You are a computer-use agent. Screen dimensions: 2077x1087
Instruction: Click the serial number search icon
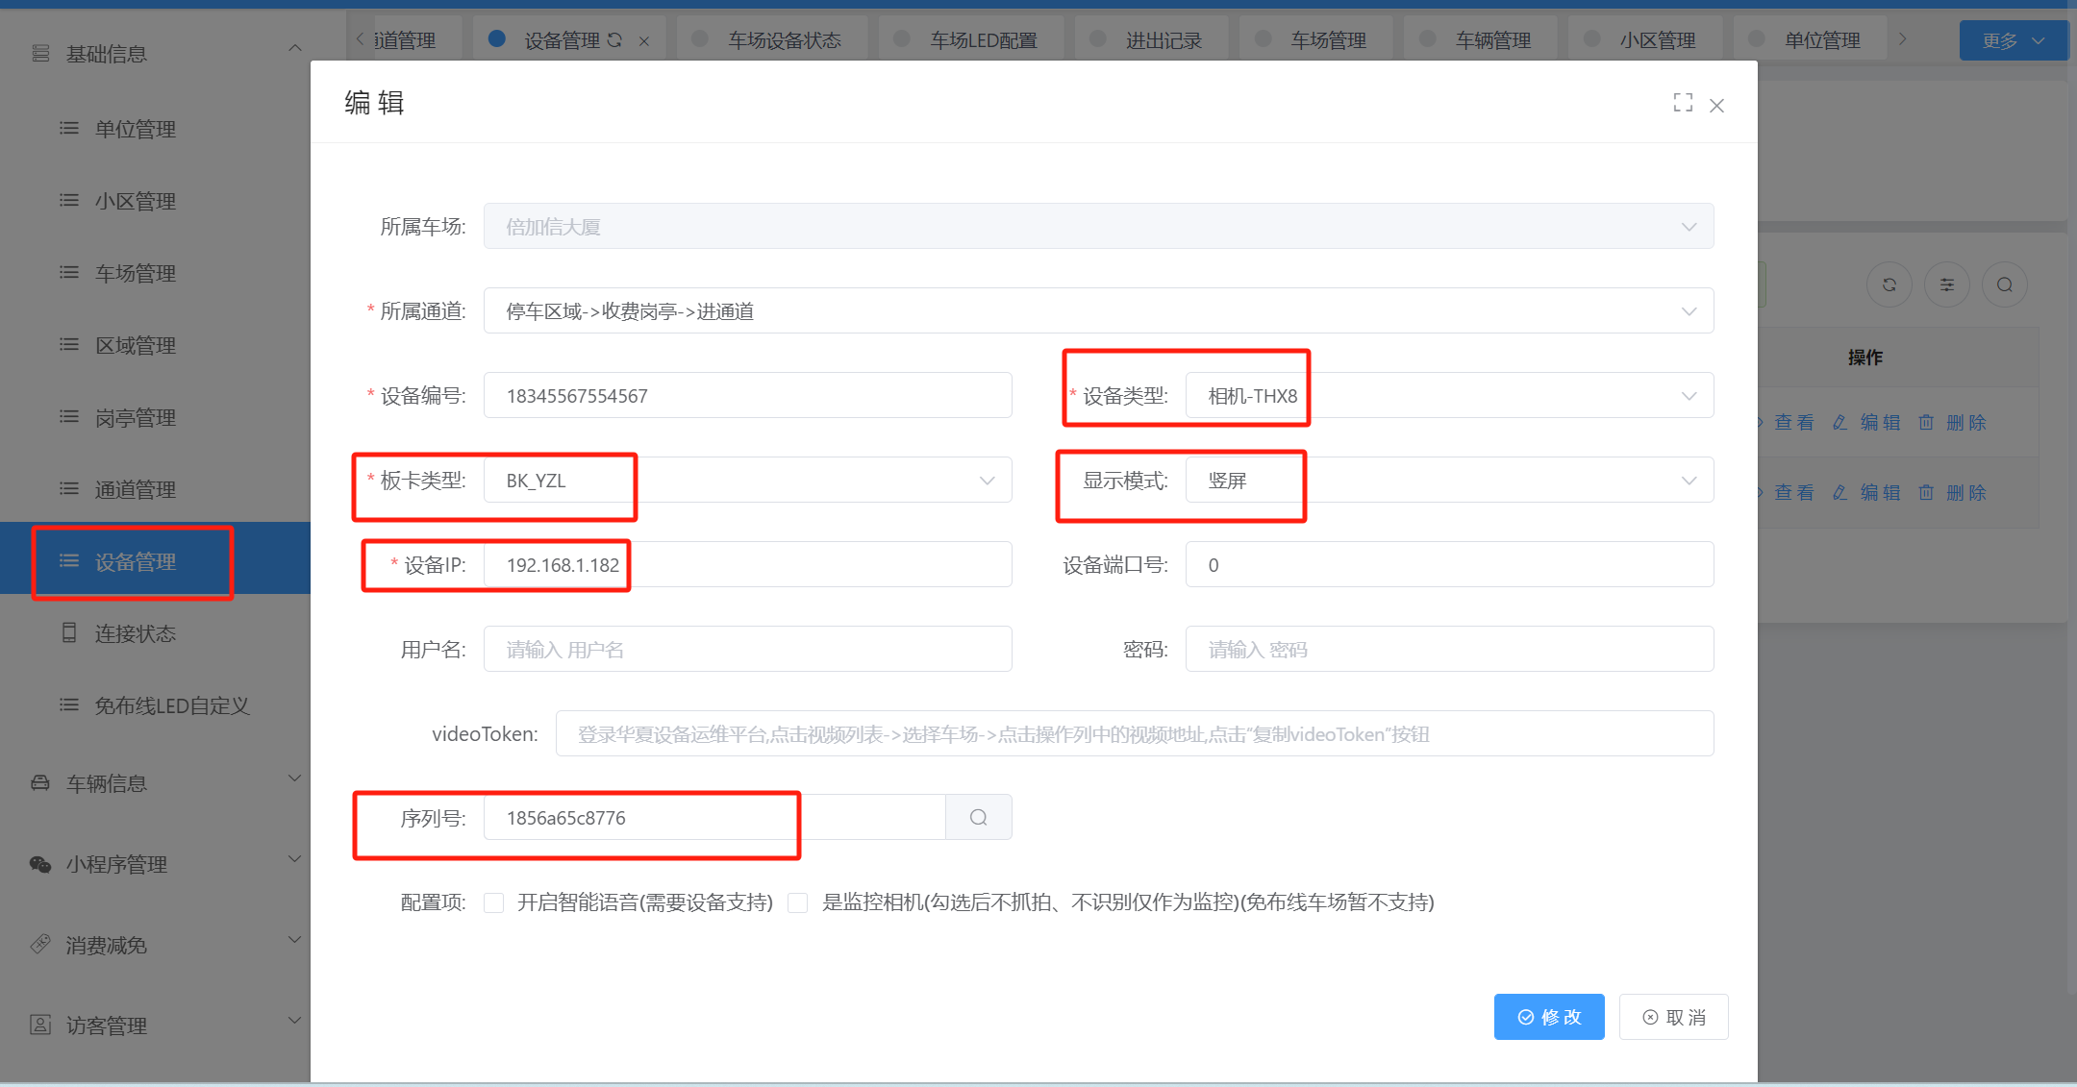pos(978,817)
